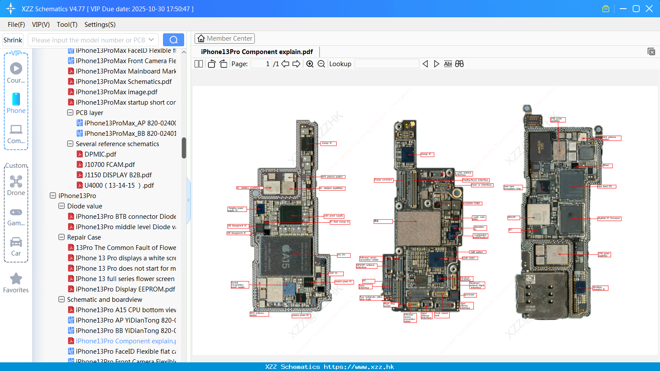Click the Lookup text field
This screenshot has width=660, height=371.
click(x=387, y=64)
